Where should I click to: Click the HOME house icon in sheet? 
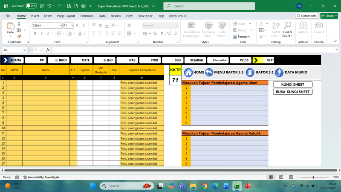pyautogui.click(x=188, y=72)
